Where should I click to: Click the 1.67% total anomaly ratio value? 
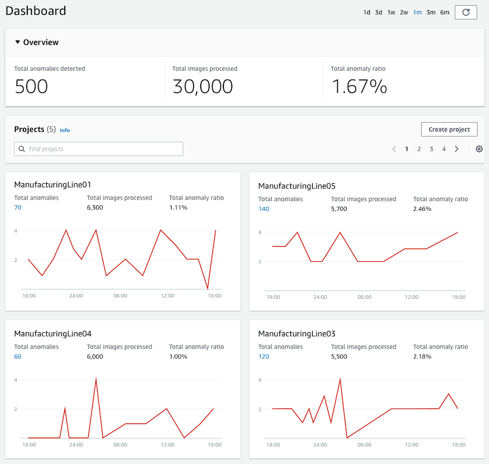click(x=359, y=86)
